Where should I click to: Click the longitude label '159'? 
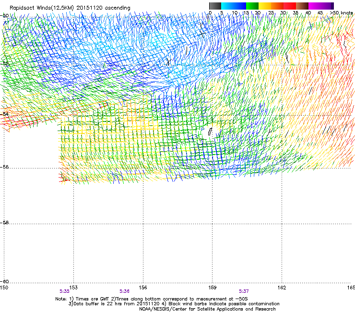[x=212, y=288]
